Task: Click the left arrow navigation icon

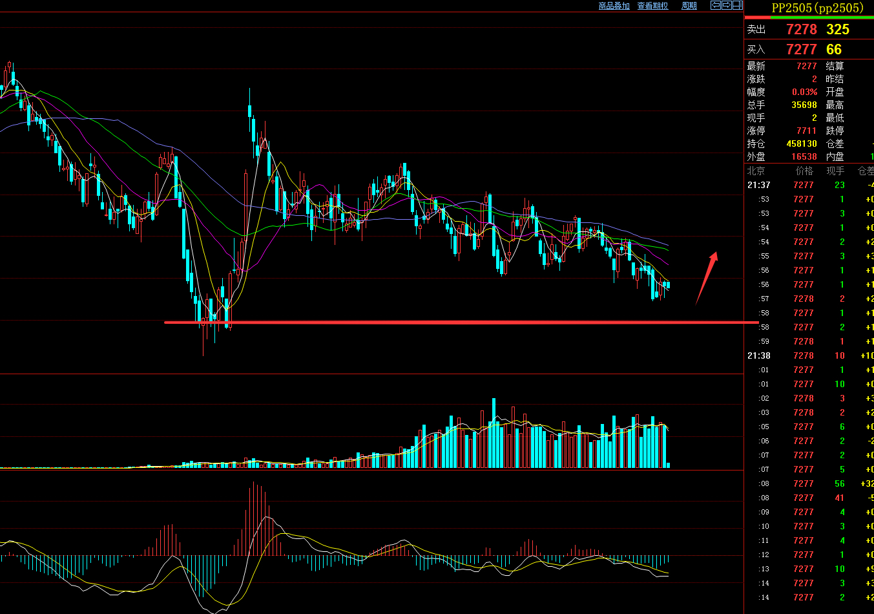Action: pyautogui.click(x=716, y=5)
